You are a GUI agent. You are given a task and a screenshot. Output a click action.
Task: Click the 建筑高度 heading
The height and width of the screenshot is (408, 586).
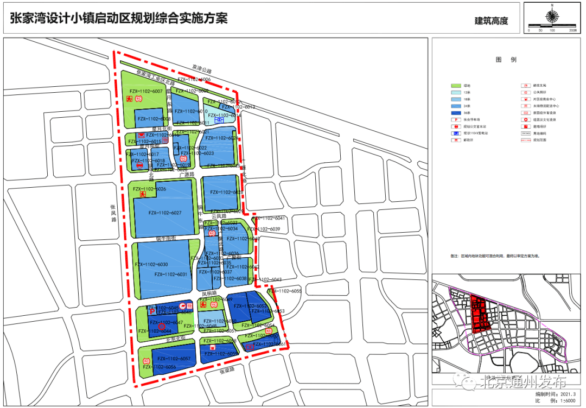click(492, 21)
